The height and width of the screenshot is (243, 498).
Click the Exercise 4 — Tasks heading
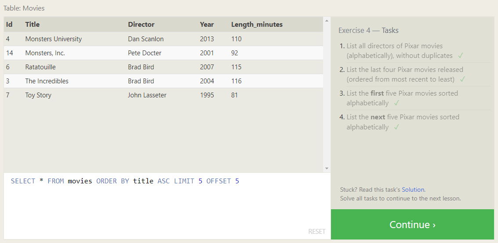click(x=368, y=30)
